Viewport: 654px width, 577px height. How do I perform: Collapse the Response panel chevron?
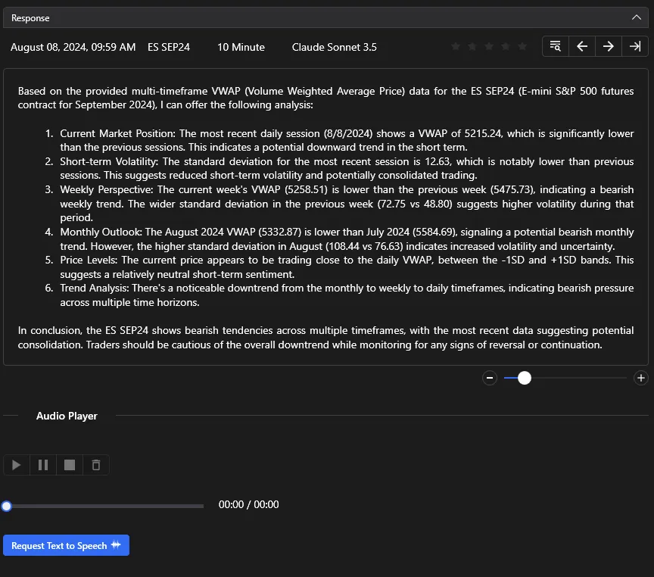[x=636, y=17]
